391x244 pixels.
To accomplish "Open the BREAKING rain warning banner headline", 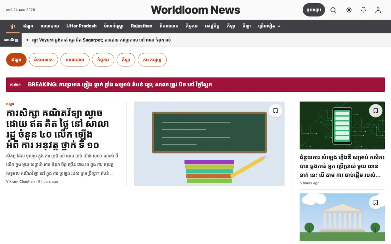I will click(x=120, y=85).
